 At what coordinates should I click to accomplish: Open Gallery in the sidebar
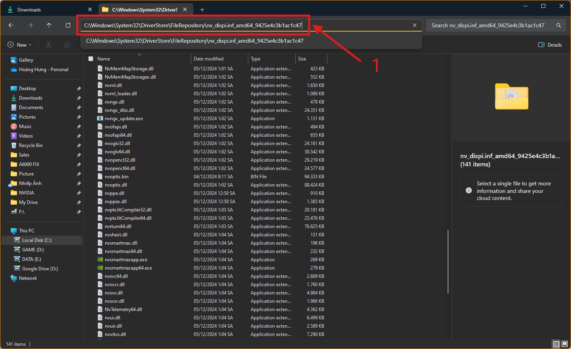pos(26,60)
